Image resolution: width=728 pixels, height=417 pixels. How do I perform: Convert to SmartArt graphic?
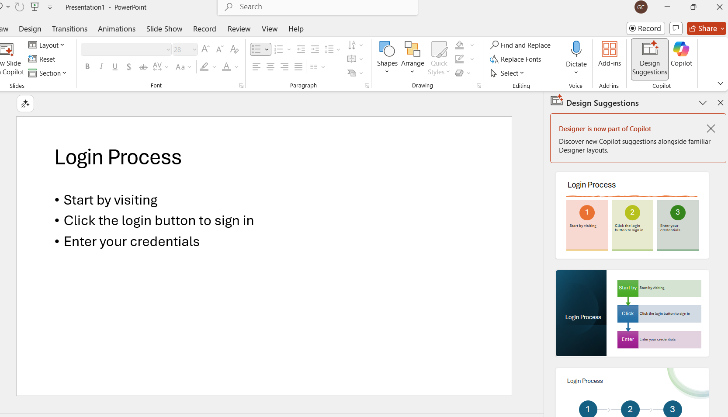click(355, 73)
